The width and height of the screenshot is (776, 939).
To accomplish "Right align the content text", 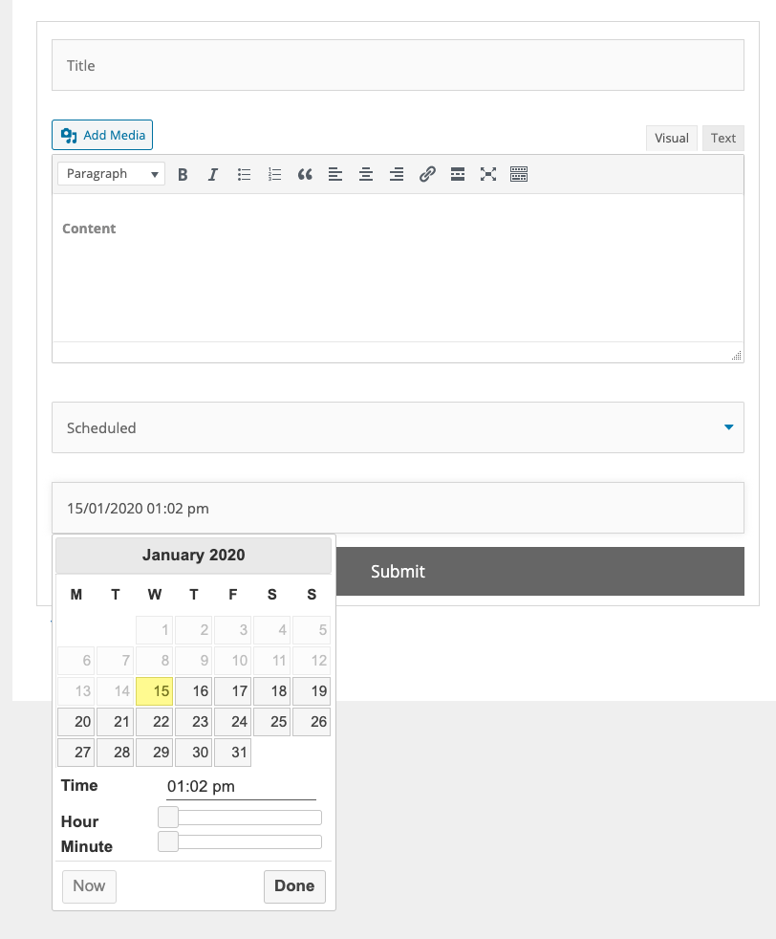I will [397, 174].
